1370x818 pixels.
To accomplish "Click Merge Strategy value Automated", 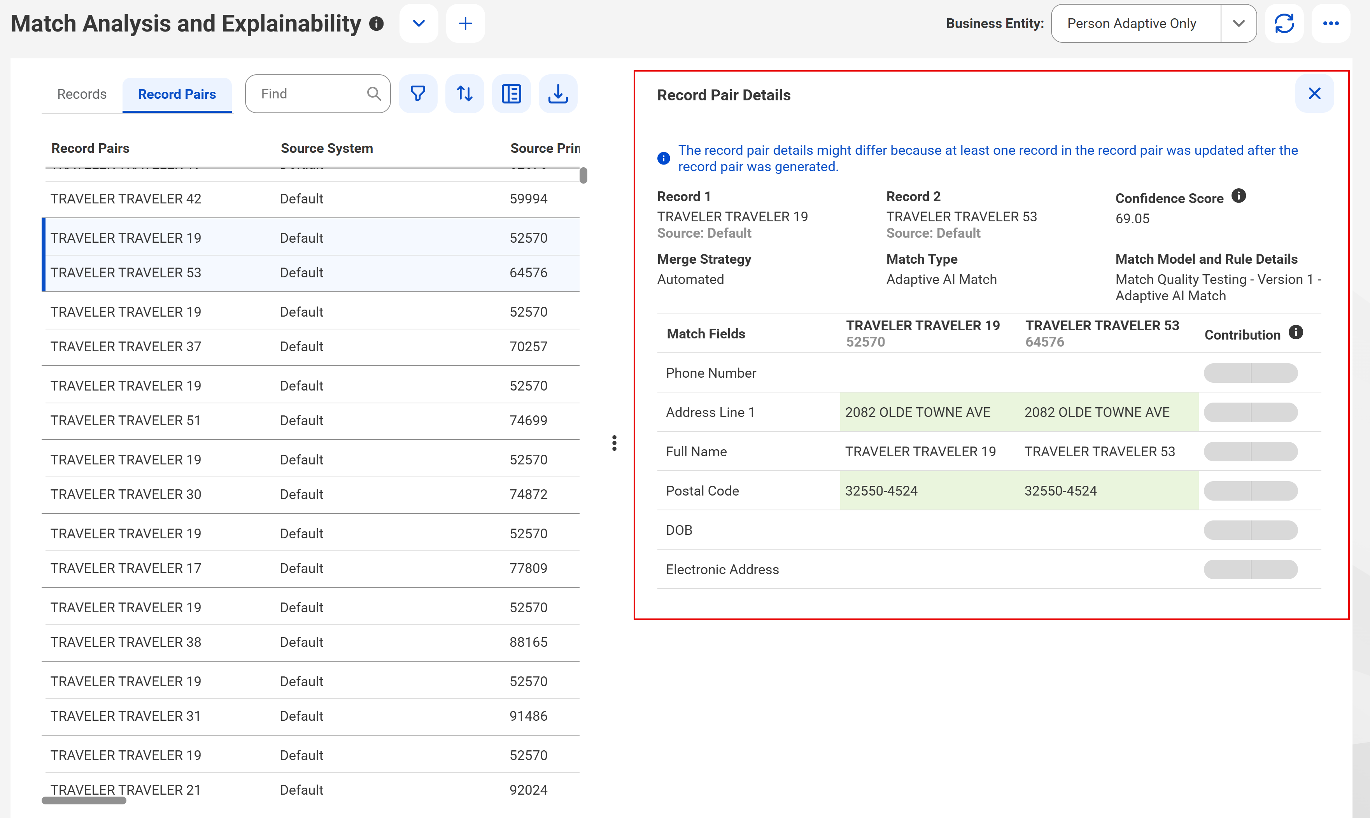I will [690, 279].
